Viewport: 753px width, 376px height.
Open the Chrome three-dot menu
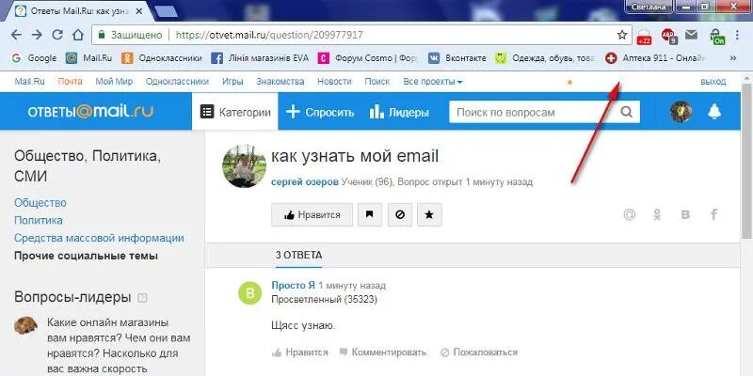pyautogui.click(x=738, y=35)
